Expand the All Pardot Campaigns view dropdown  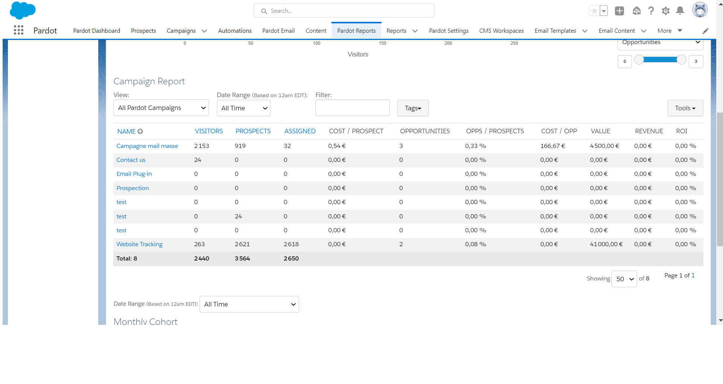pos(161,108)
